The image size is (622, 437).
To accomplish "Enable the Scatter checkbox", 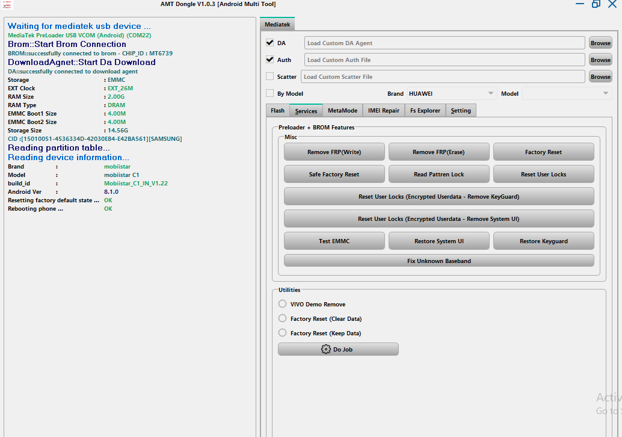I will coord(269,76).
